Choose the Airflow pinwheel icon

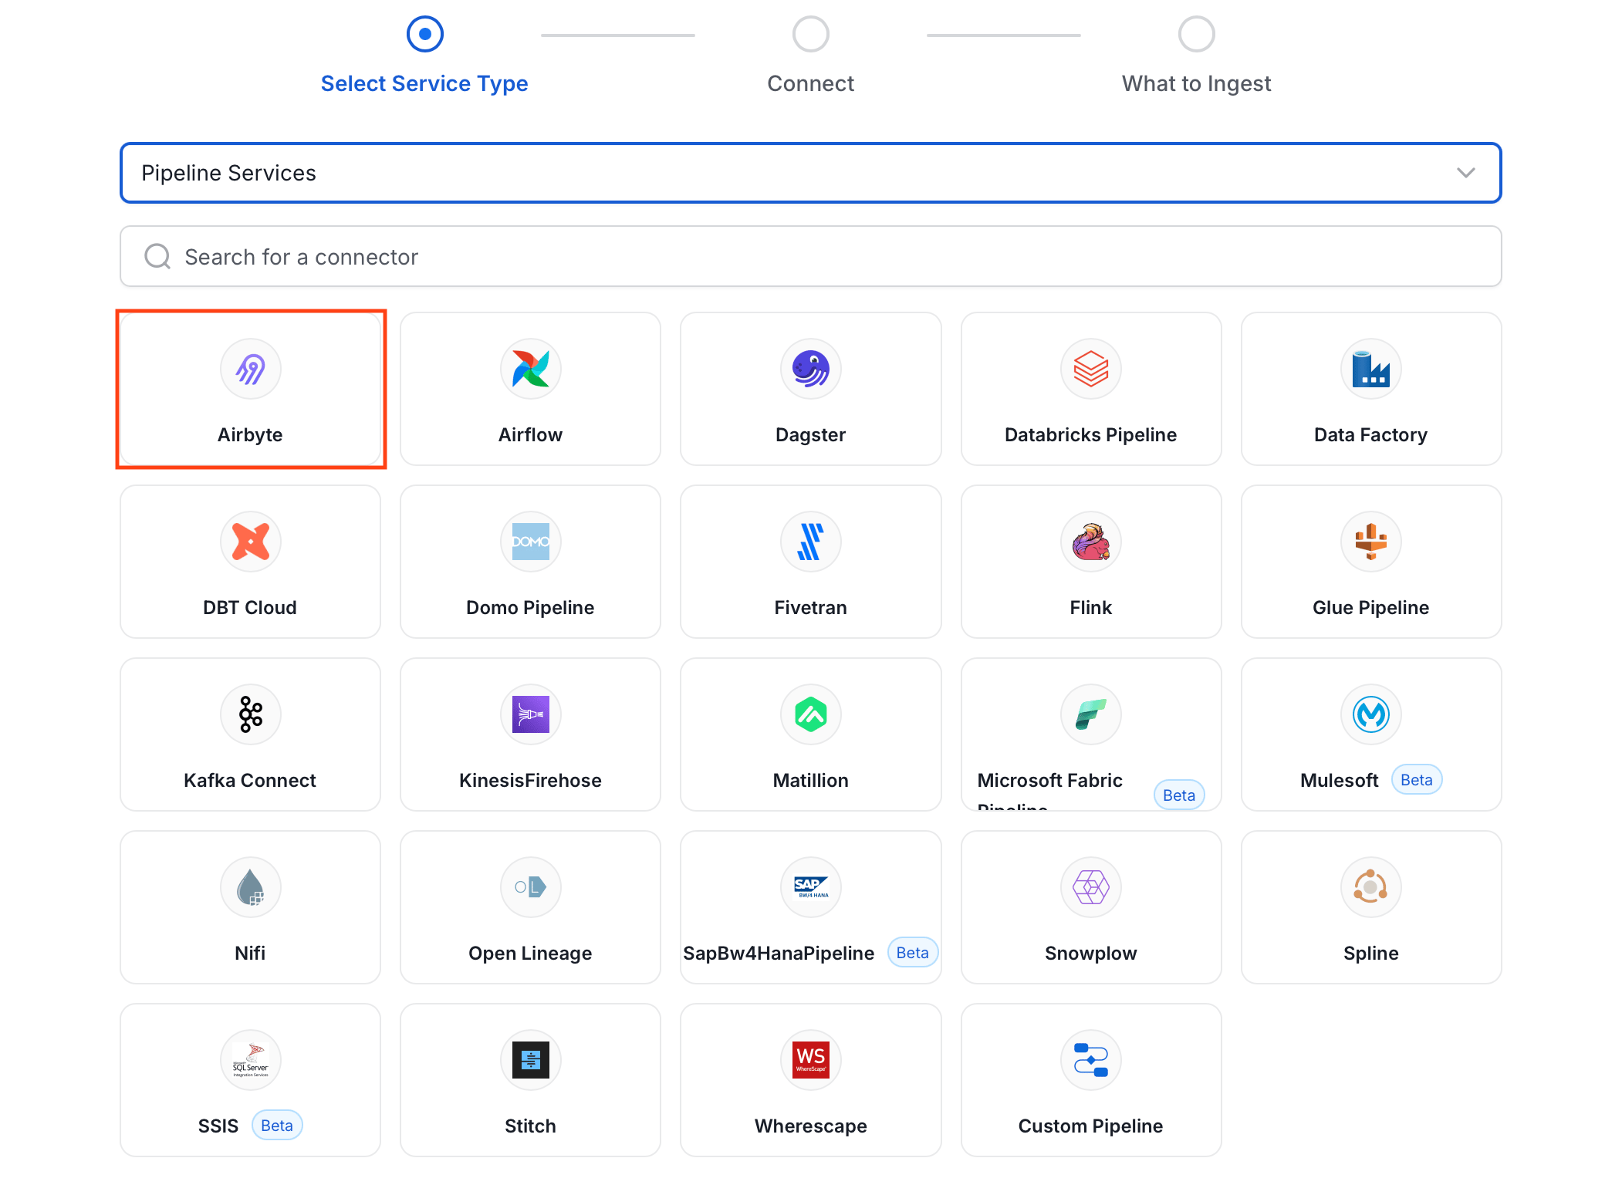click(530, 369)
